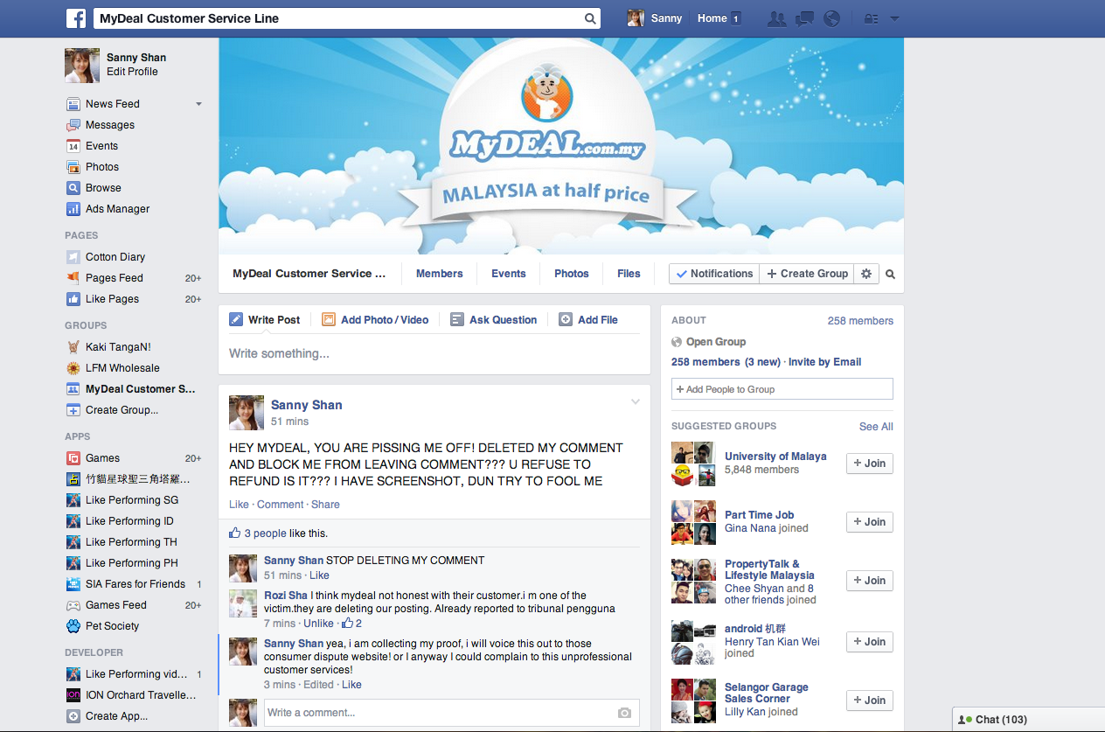Click Create Group... in sidebar

tap(122, 410)
